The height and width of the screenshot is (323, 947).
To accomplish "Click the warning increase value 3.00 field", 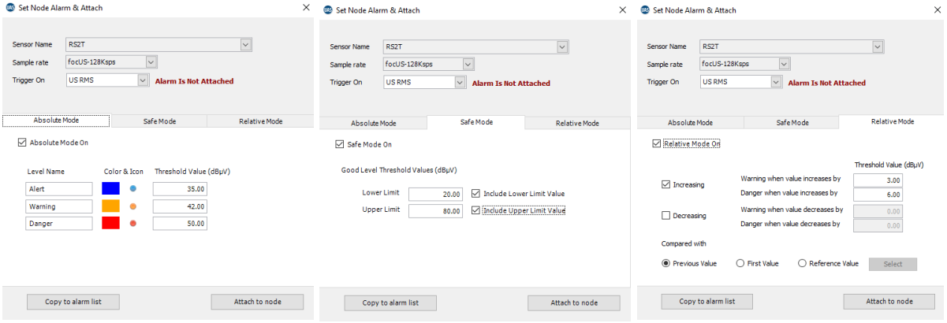I will point(878,180).
